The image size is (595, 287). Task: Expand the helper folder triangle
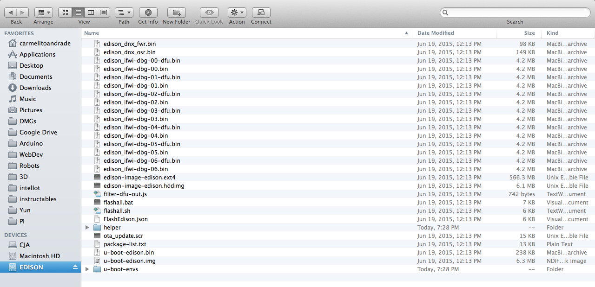tap(87, 228)
